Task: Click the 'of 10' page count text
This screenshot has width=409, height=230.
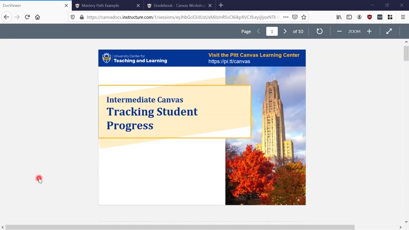Action: [298, 32]
